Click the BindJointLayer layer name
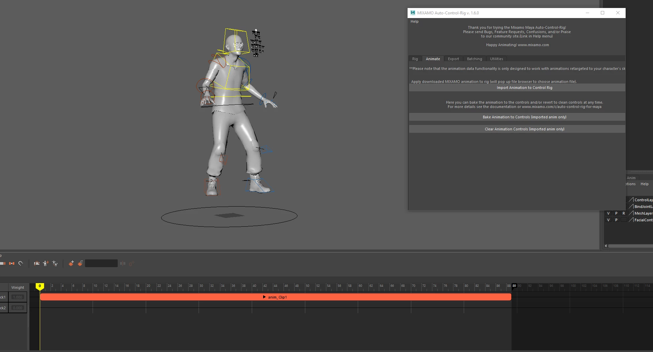 [x=644, y=207]
